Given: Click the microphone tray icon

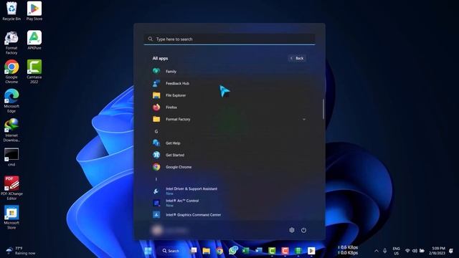Looking at the screenshot, I should click(x=385, y=251).
